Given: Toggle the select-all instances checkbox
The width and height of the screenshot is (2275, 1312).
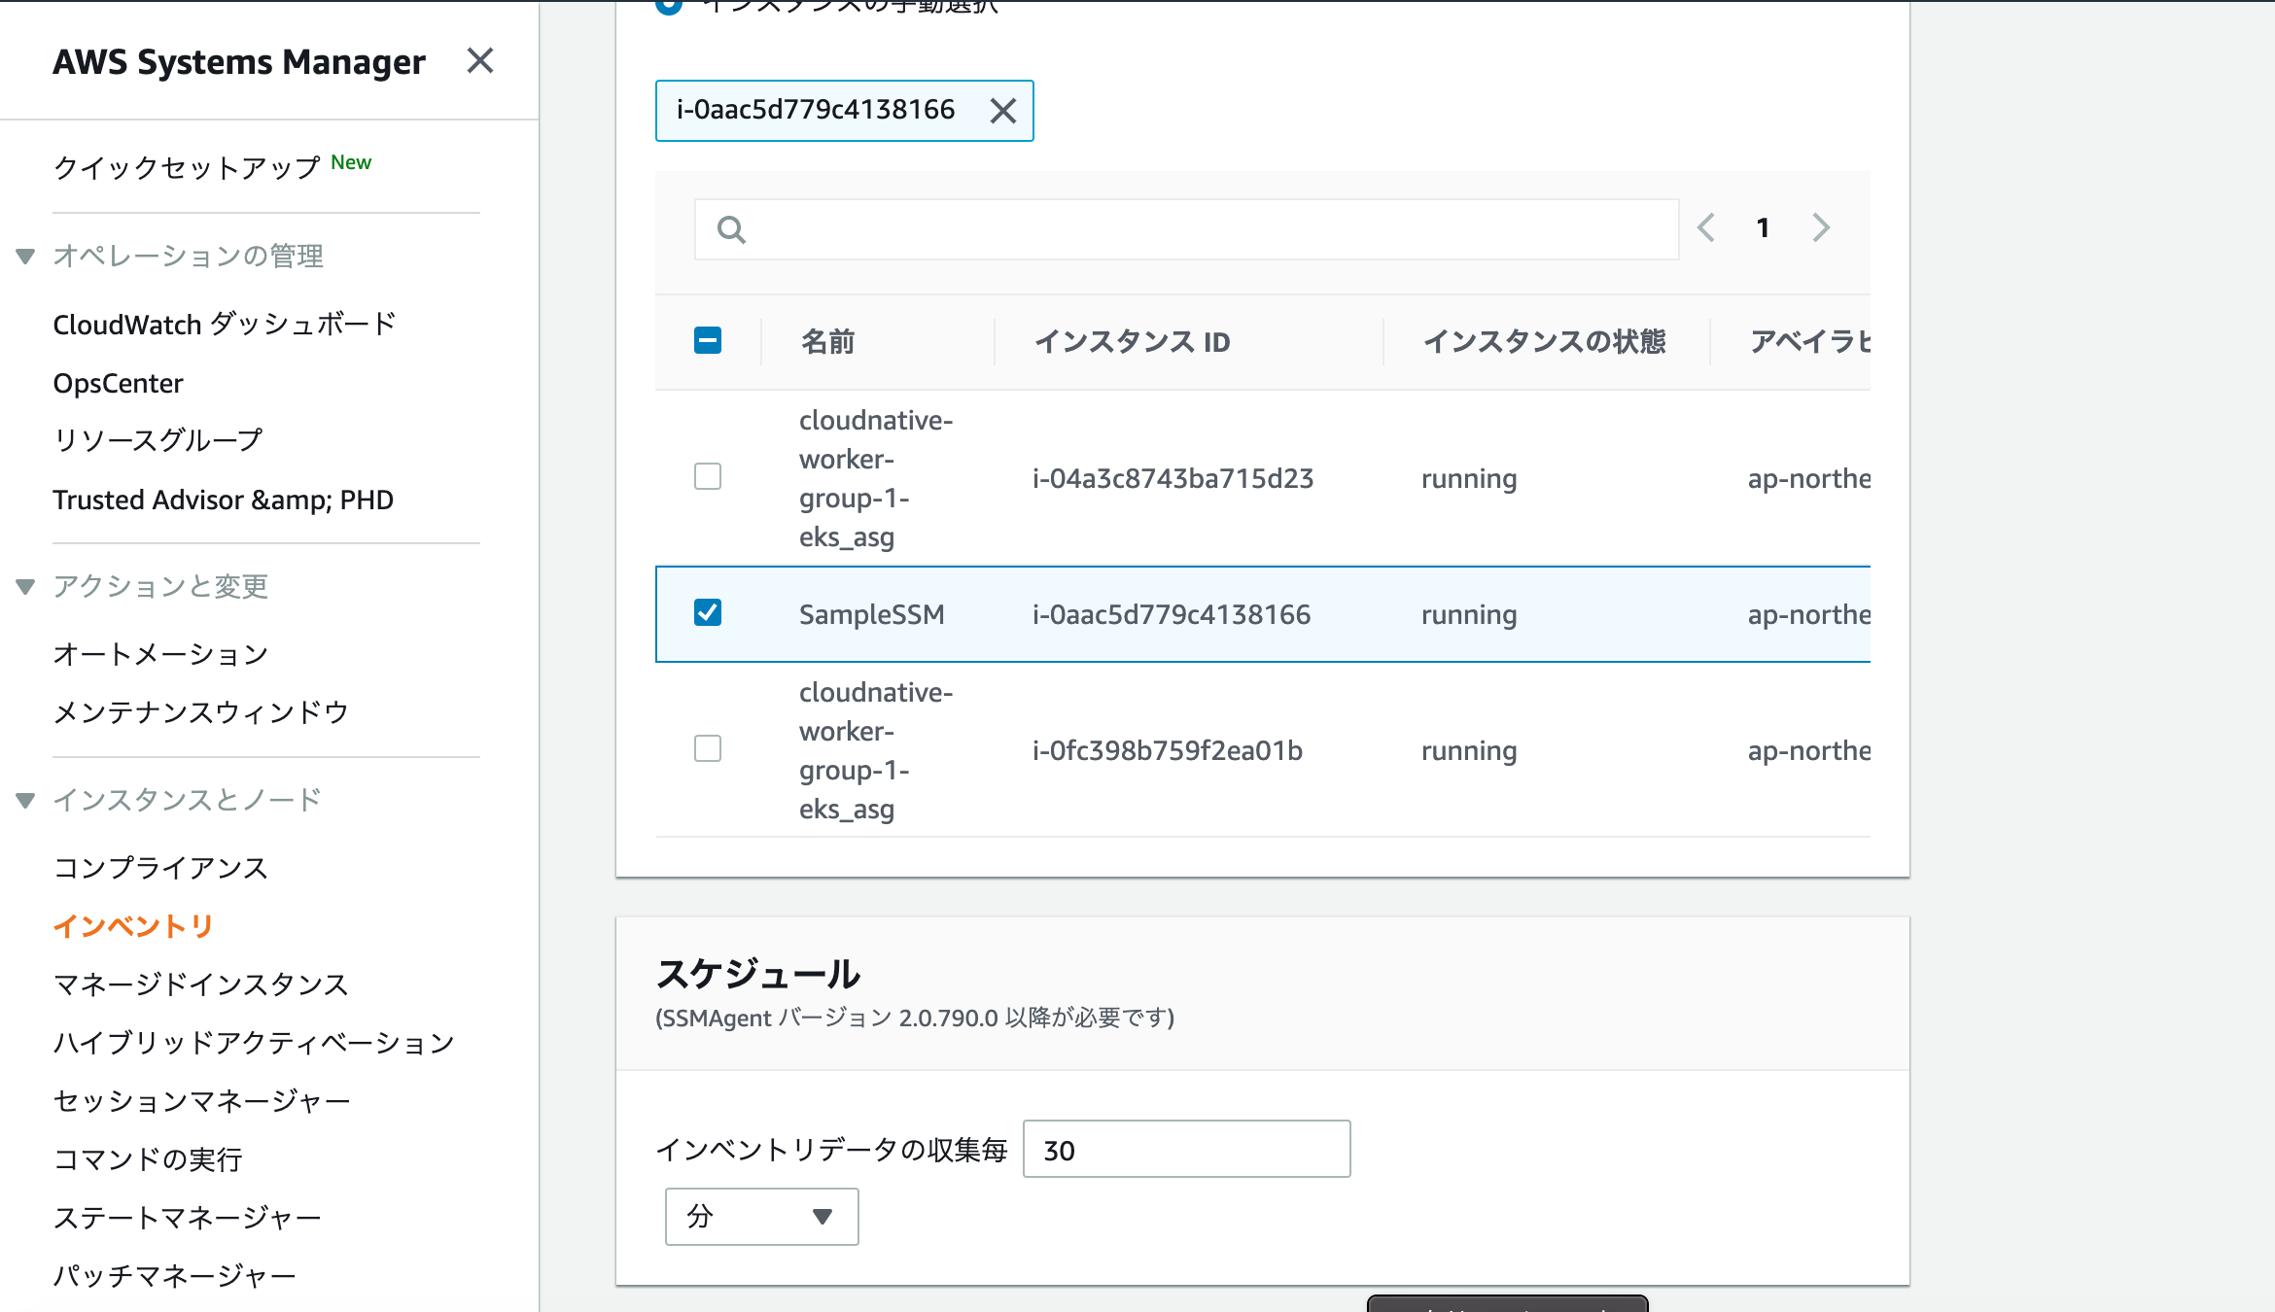Looking at the screenshot, I should click(x=708, y=340).
